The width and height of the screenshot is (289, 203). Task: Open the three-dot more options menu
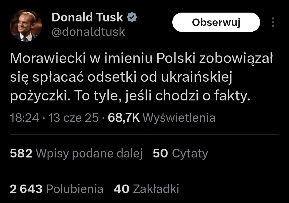click(273, 22)
